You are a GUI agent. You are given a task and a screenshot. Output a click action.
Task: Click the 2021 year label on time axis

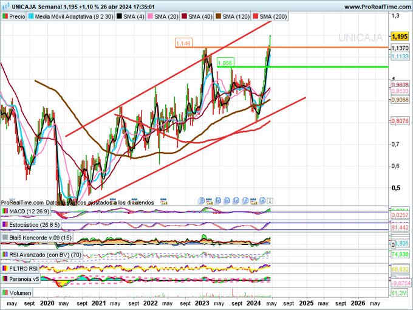coord(99,303)
